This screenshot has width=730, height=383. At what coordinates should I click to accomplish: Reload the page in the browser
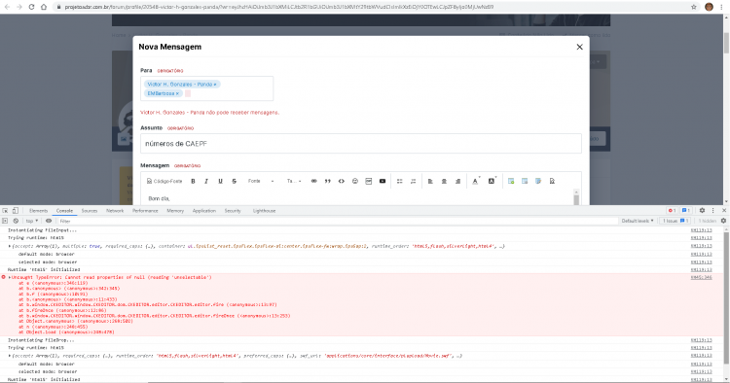coord(31,7)
